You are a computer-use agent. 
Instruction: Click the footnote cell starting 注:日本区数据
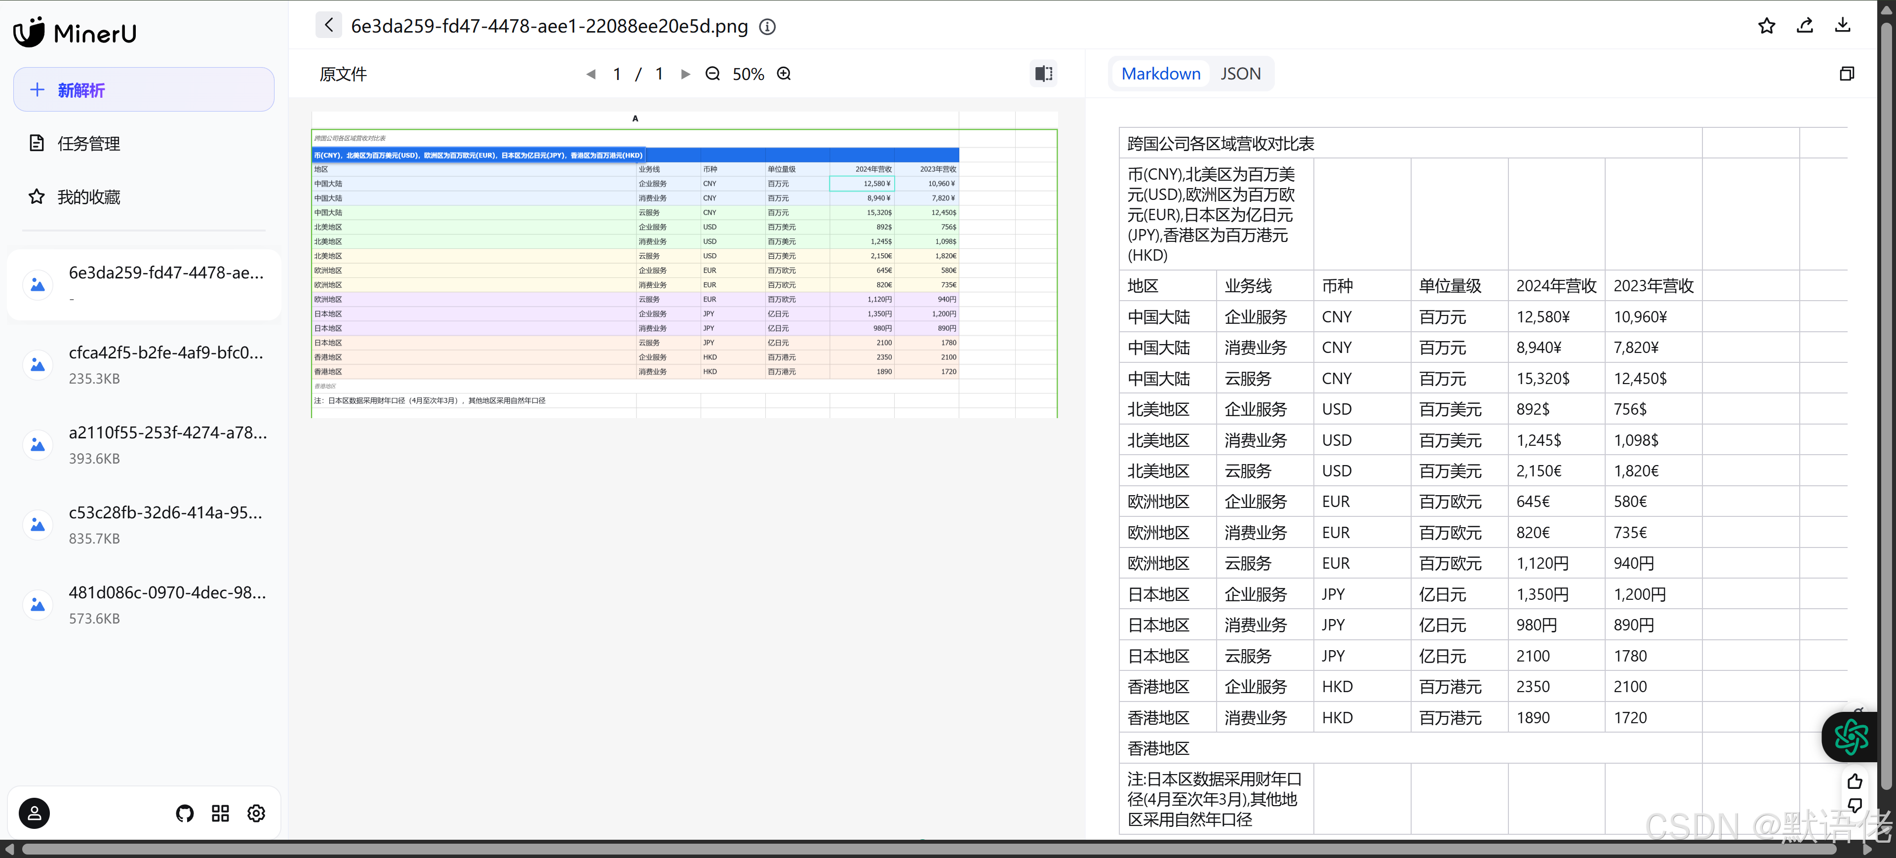click(x=1216, y=799)
